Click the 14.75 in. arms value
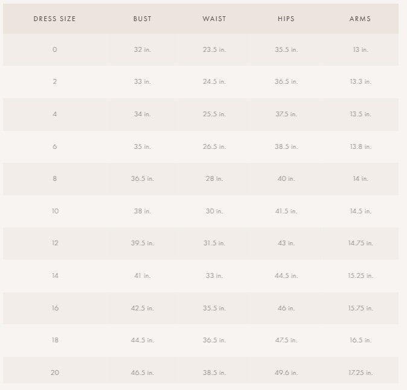Screen dimensions: 407x390 tap(361, 243)
